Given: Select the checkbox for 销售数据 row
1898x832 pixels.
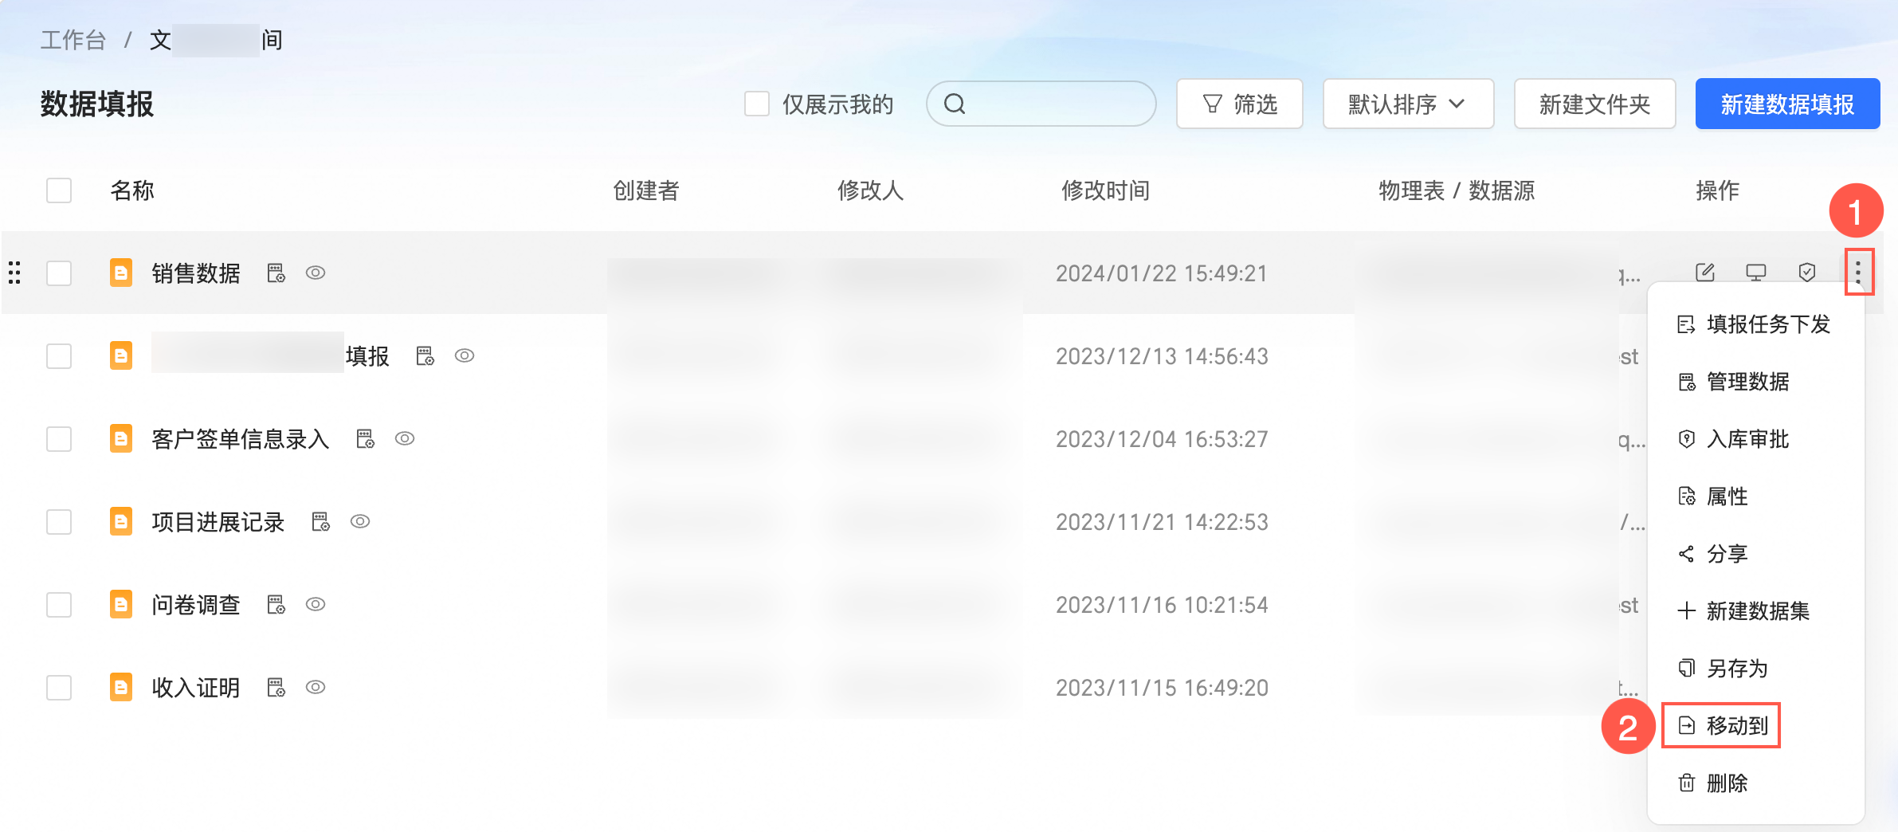Looking at the screenshot, I should pos(59,273).
